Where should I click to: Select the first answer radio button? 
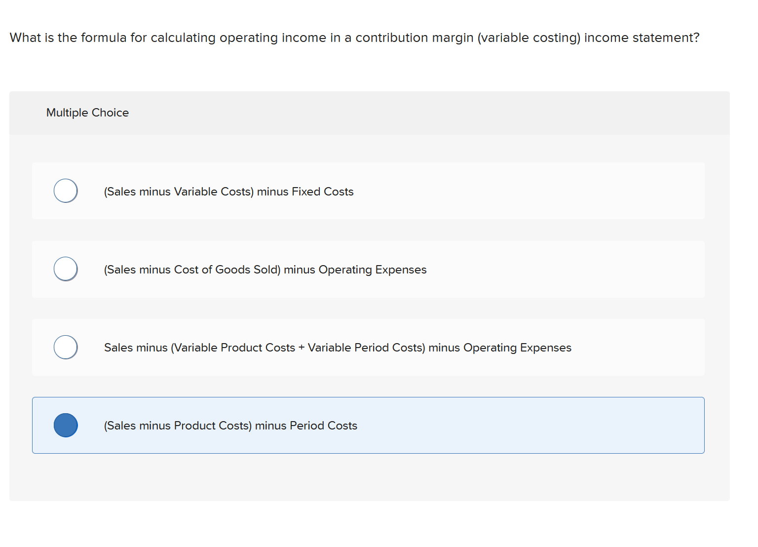point(65,191)
